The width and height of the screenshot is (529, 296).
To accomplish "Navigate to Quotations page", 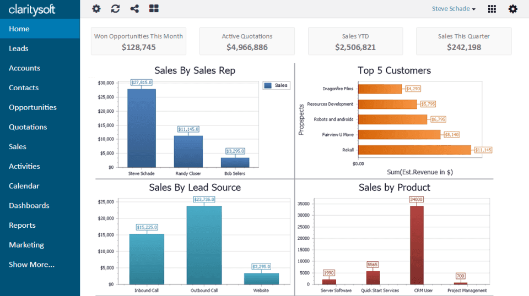I will pos(28,127).
